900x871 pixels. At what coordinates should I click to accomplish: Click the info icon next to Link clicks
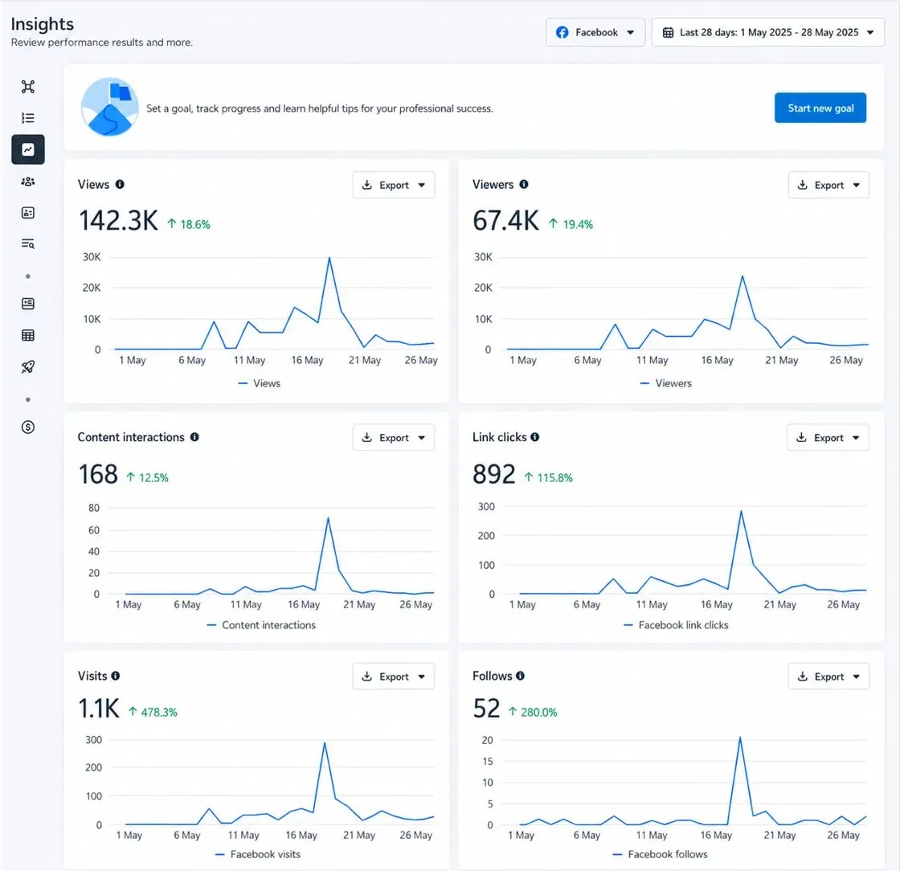pos(534,436)
